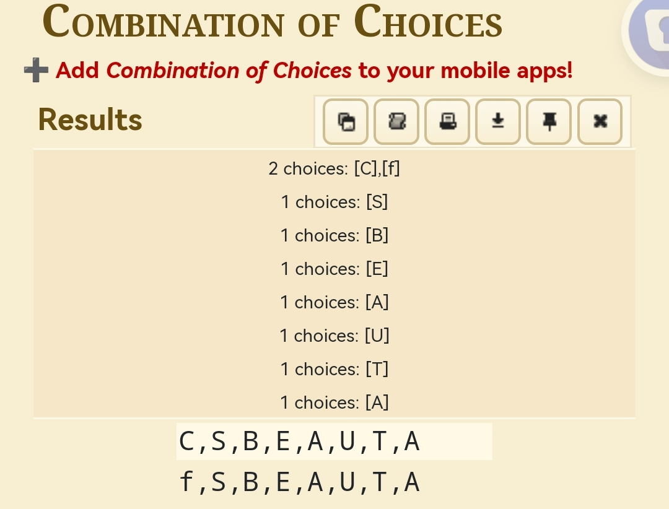Viewport: 669px width, 509px height.
Task: Pin the results panel
Action: tap(549, 121)
